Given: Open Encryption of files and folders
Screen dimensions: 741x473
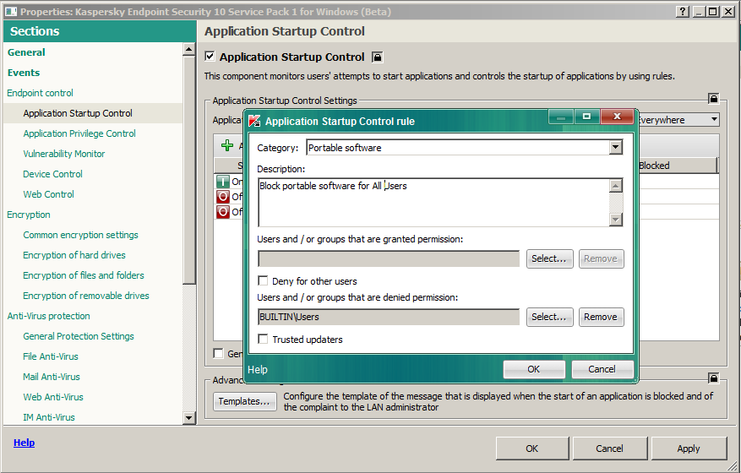Looking at the screenshot, I should (x=84, y=276).
